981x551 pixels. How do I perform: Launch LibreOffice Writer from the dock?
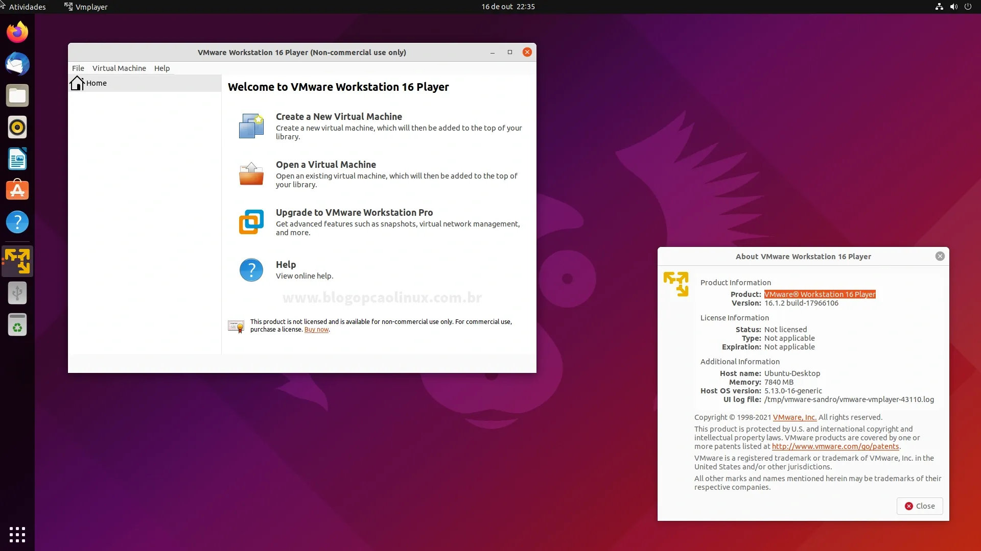click(x=17, y=159)
